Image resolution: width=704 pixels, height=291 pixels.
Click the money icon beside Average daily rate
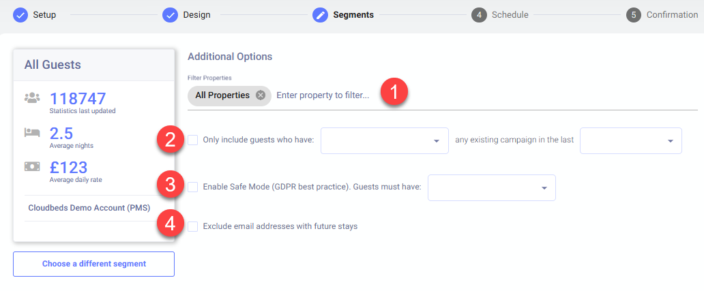(32, 167)
